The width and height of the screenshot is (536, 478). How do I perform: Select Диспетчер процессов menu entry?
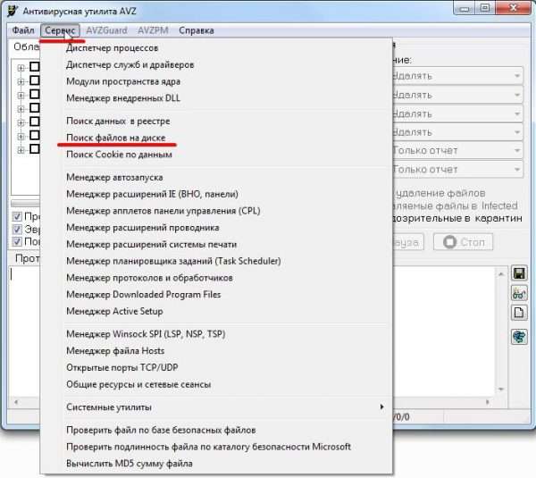[113, 48]
